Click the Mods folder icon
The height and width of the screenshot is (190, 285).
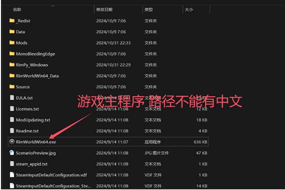(12, 43)
